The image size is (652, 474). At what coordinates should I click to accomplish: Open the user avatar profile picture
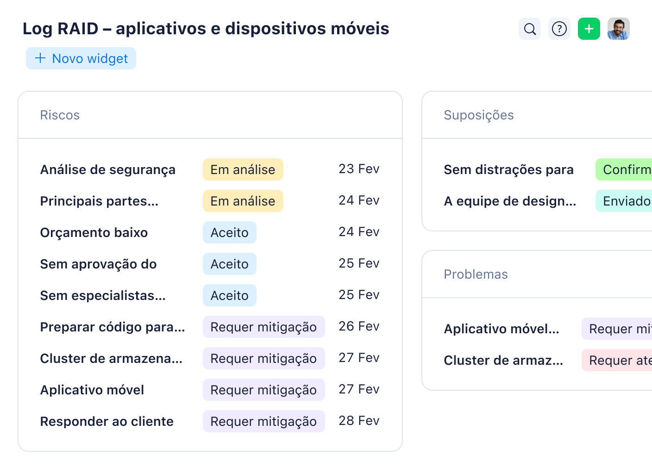pos(618,29)
